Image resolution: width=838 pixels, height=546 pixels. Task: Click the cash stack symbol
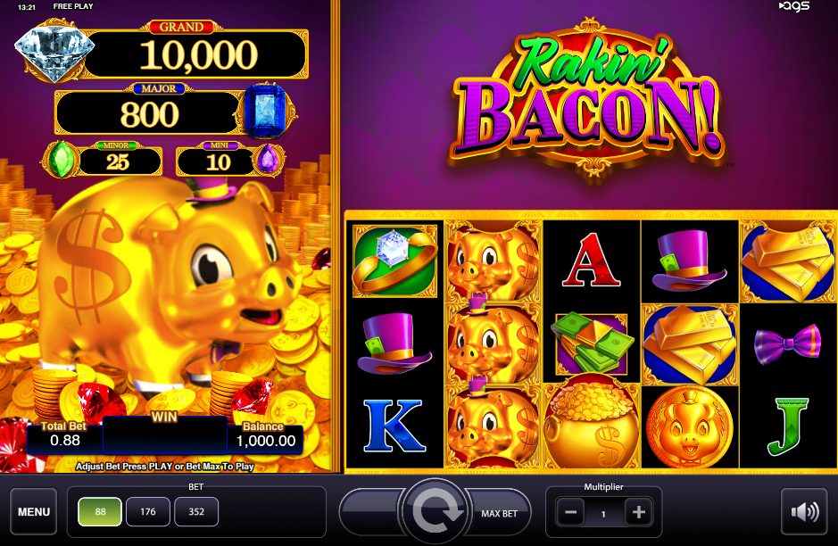[592, 343]
